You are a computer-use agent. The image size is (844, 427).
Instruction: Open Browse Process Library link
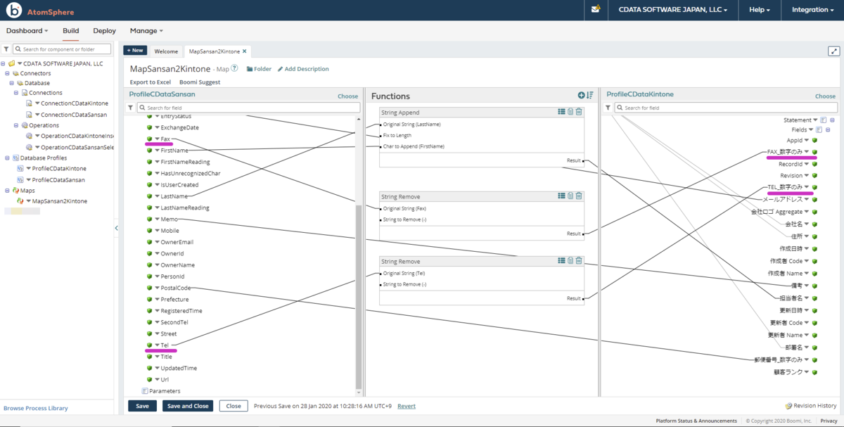pyautogui.click(x=36, y=408)
